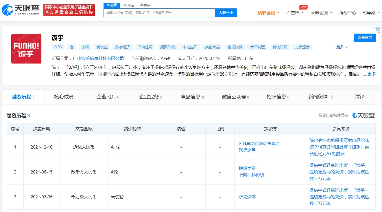Open the VIP会员 dropdown
The width and height of the screenshot is (382, 212).
269,13
